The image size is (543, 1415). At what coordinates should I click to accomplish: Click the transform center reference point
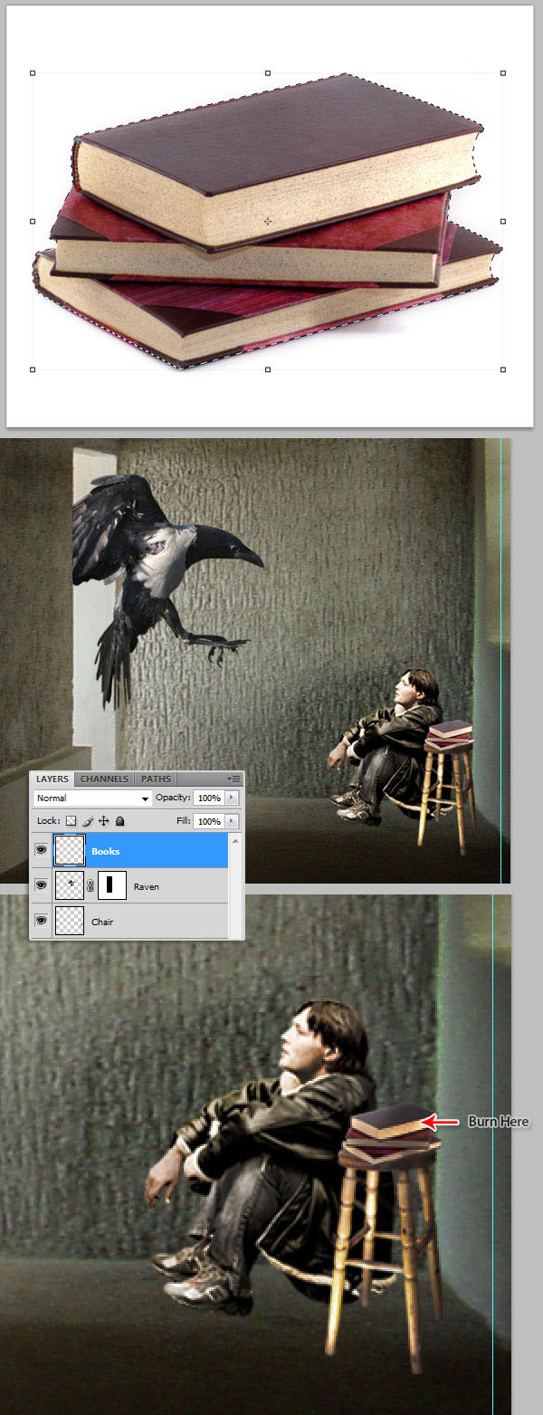coord(268,221)
